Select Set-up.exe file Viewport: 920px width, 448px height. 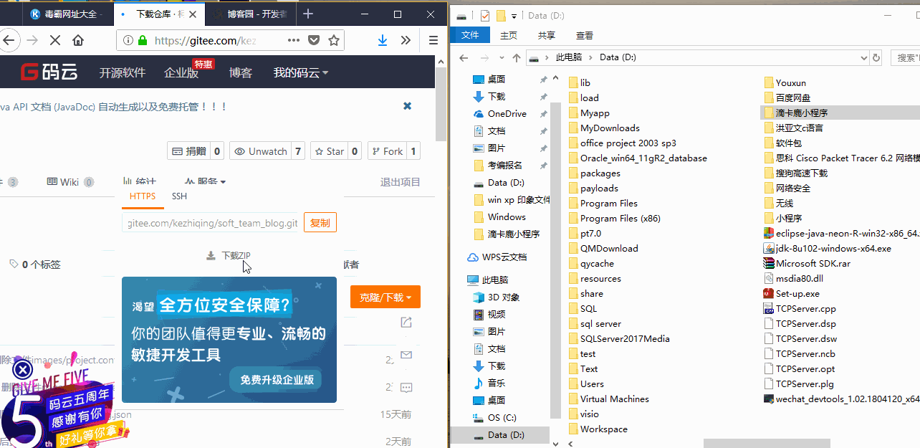tap(792, 293)
